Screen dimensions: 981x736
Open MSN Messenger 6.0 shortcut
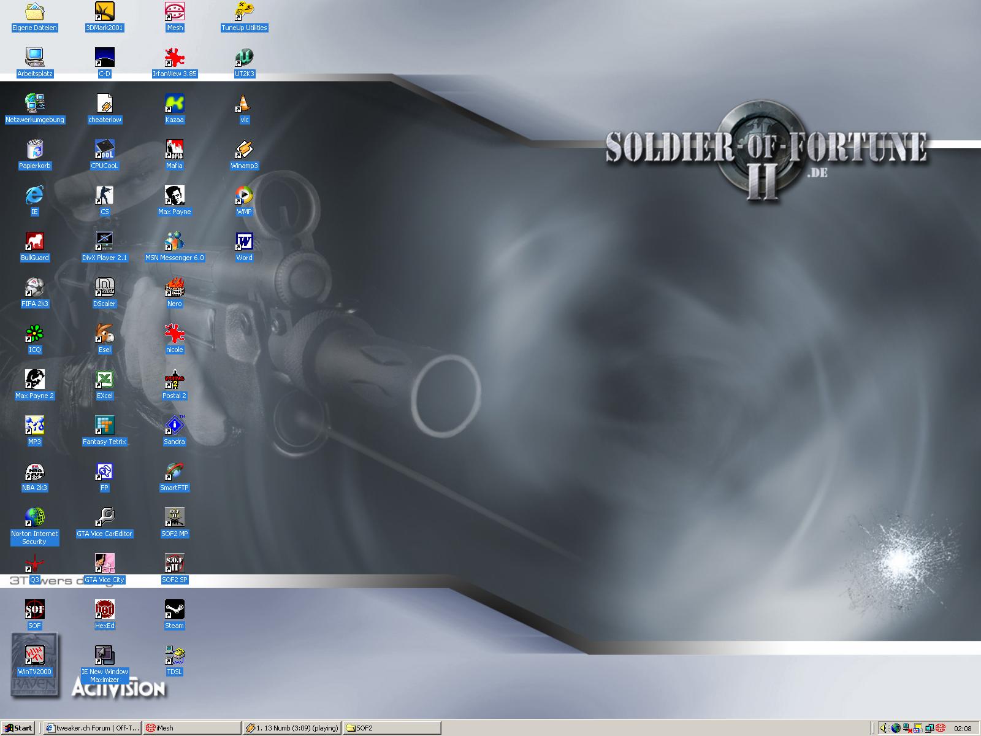[174, 242]
